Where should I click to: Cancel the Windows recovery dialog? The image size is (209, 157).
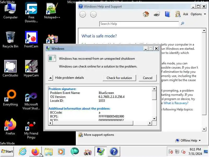148,78
